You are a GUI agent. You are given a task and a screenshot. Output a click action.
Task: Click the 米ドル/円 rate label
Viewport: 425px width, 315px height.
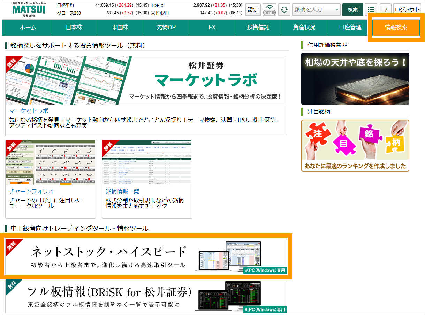click(160, 13)
